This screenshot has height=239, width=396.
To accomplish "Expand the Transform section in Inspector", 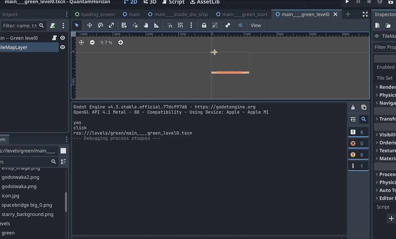I will click(x=385, y=119).
